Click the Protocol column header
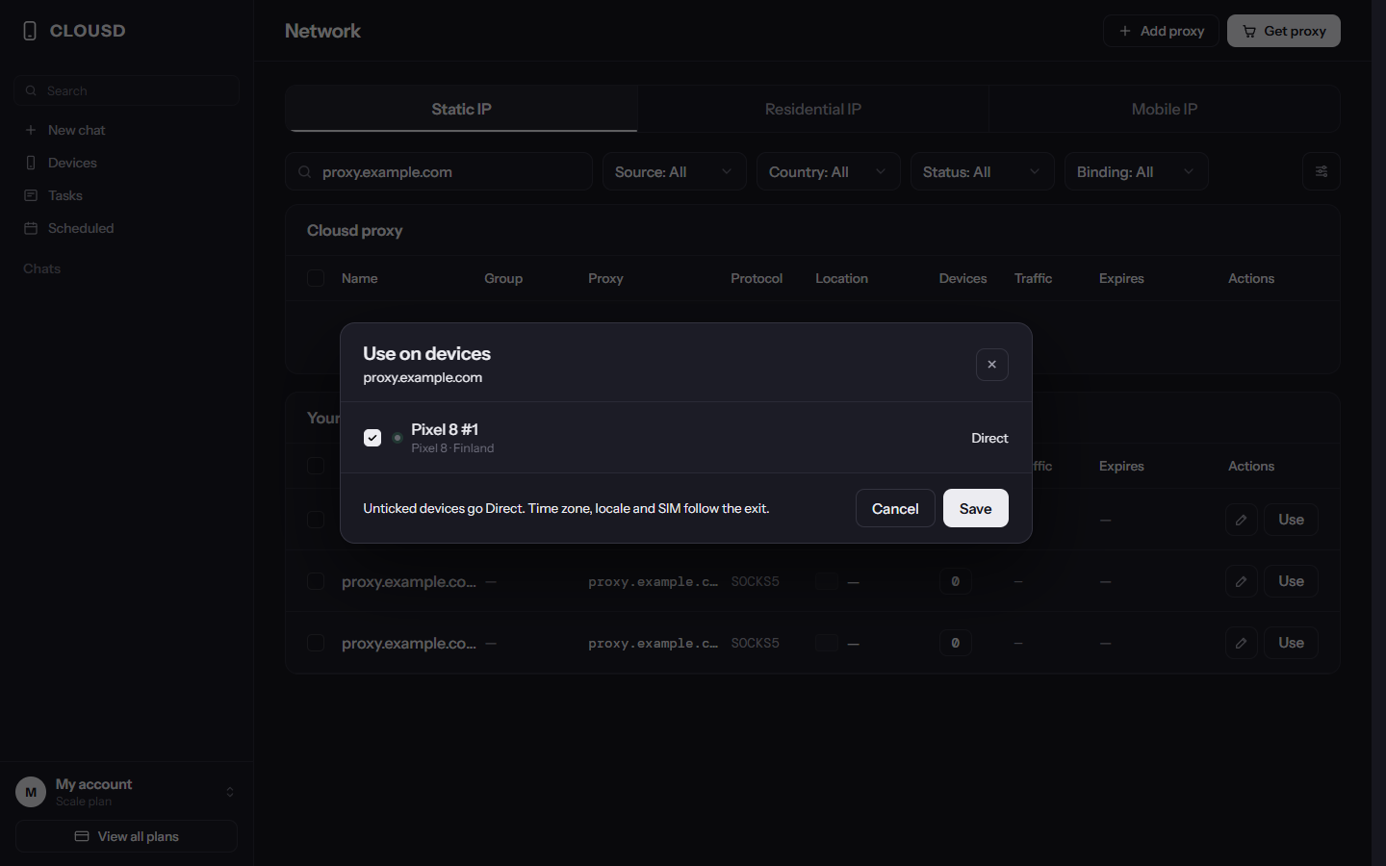This screenshot has height=866, width=1386. 757,278
